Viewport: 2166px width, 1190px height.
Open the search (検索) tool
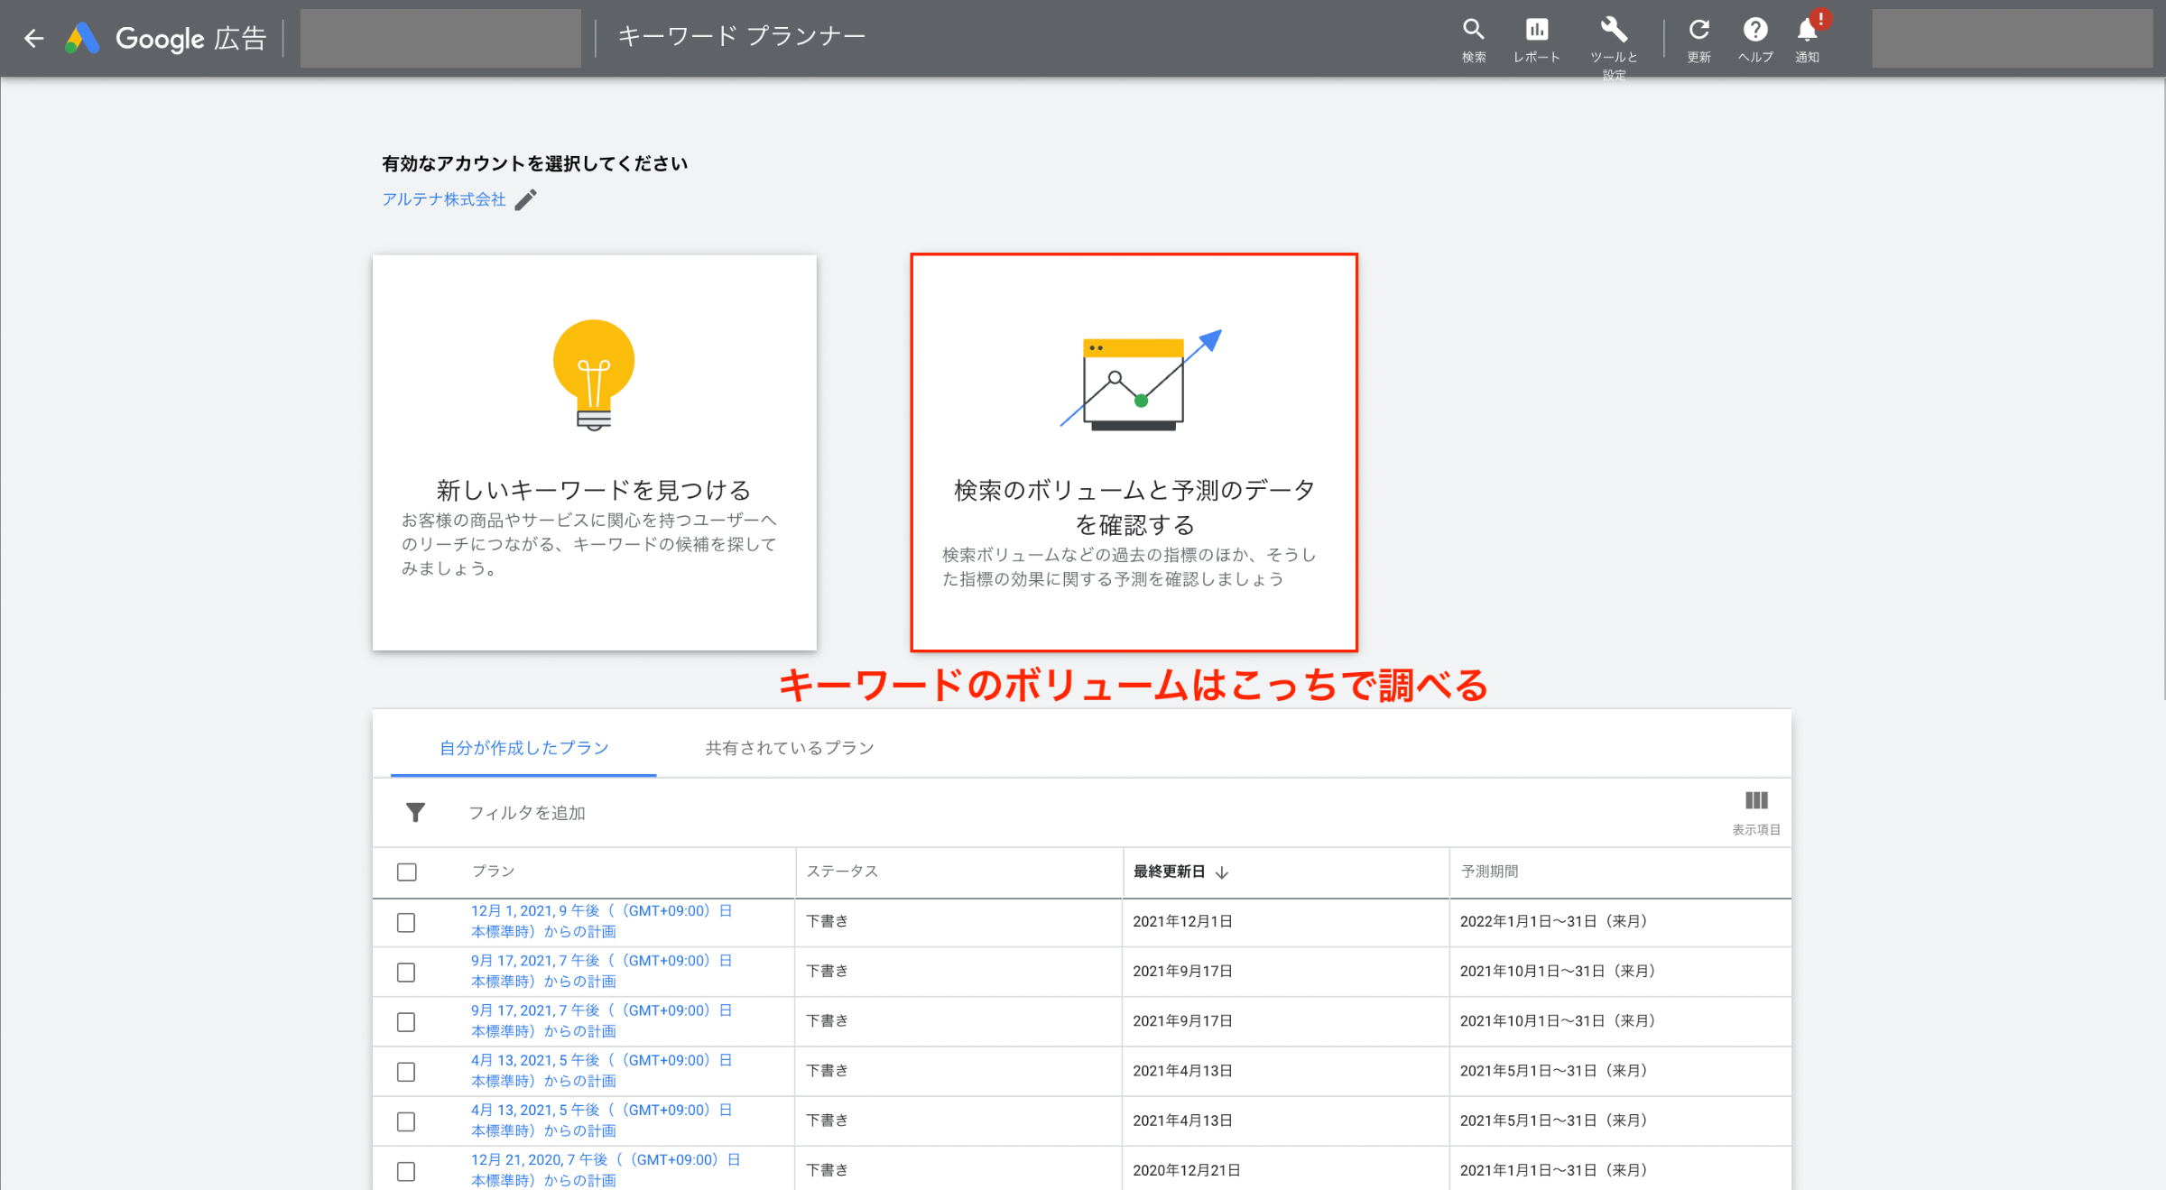pyautogui.click(x=1474, y=41)
